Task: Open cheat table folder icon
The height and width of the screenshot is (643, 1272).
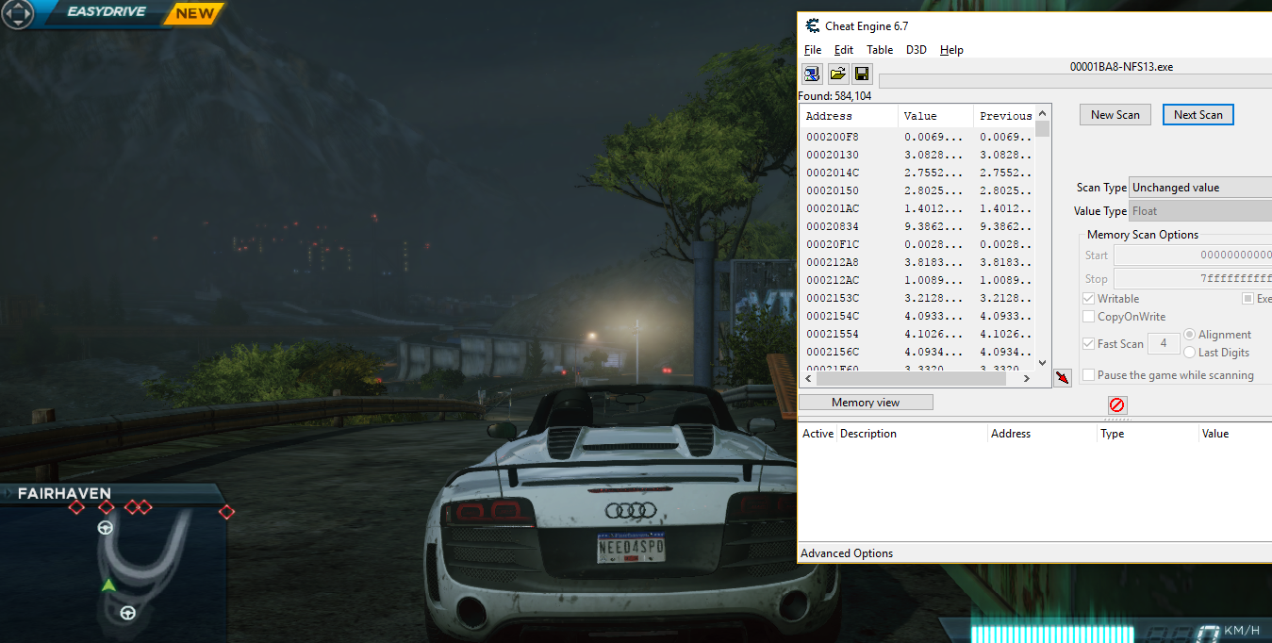Action: pyautogui.click(x=837, y=74)
